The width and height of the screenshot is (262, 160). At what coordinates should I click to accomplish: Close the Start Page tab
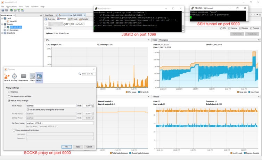tap(56, 15)
